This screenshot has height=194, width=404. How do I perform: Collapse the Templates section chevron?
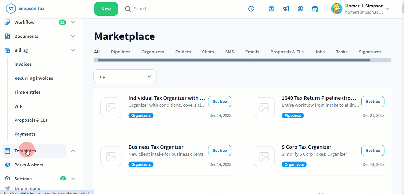click(x=73, y=151)
